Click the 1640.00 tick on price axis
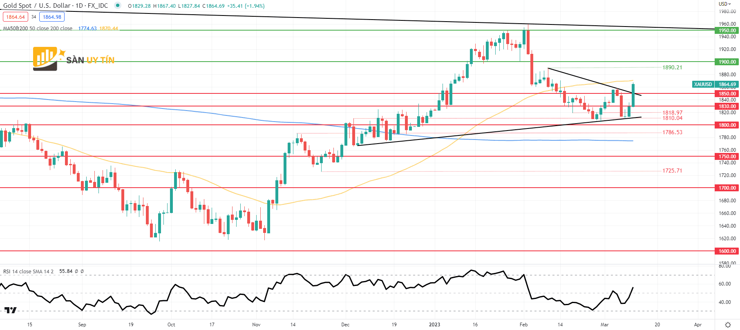The width and height of the screenshot is (740, 330). click(x=727, y=226)
